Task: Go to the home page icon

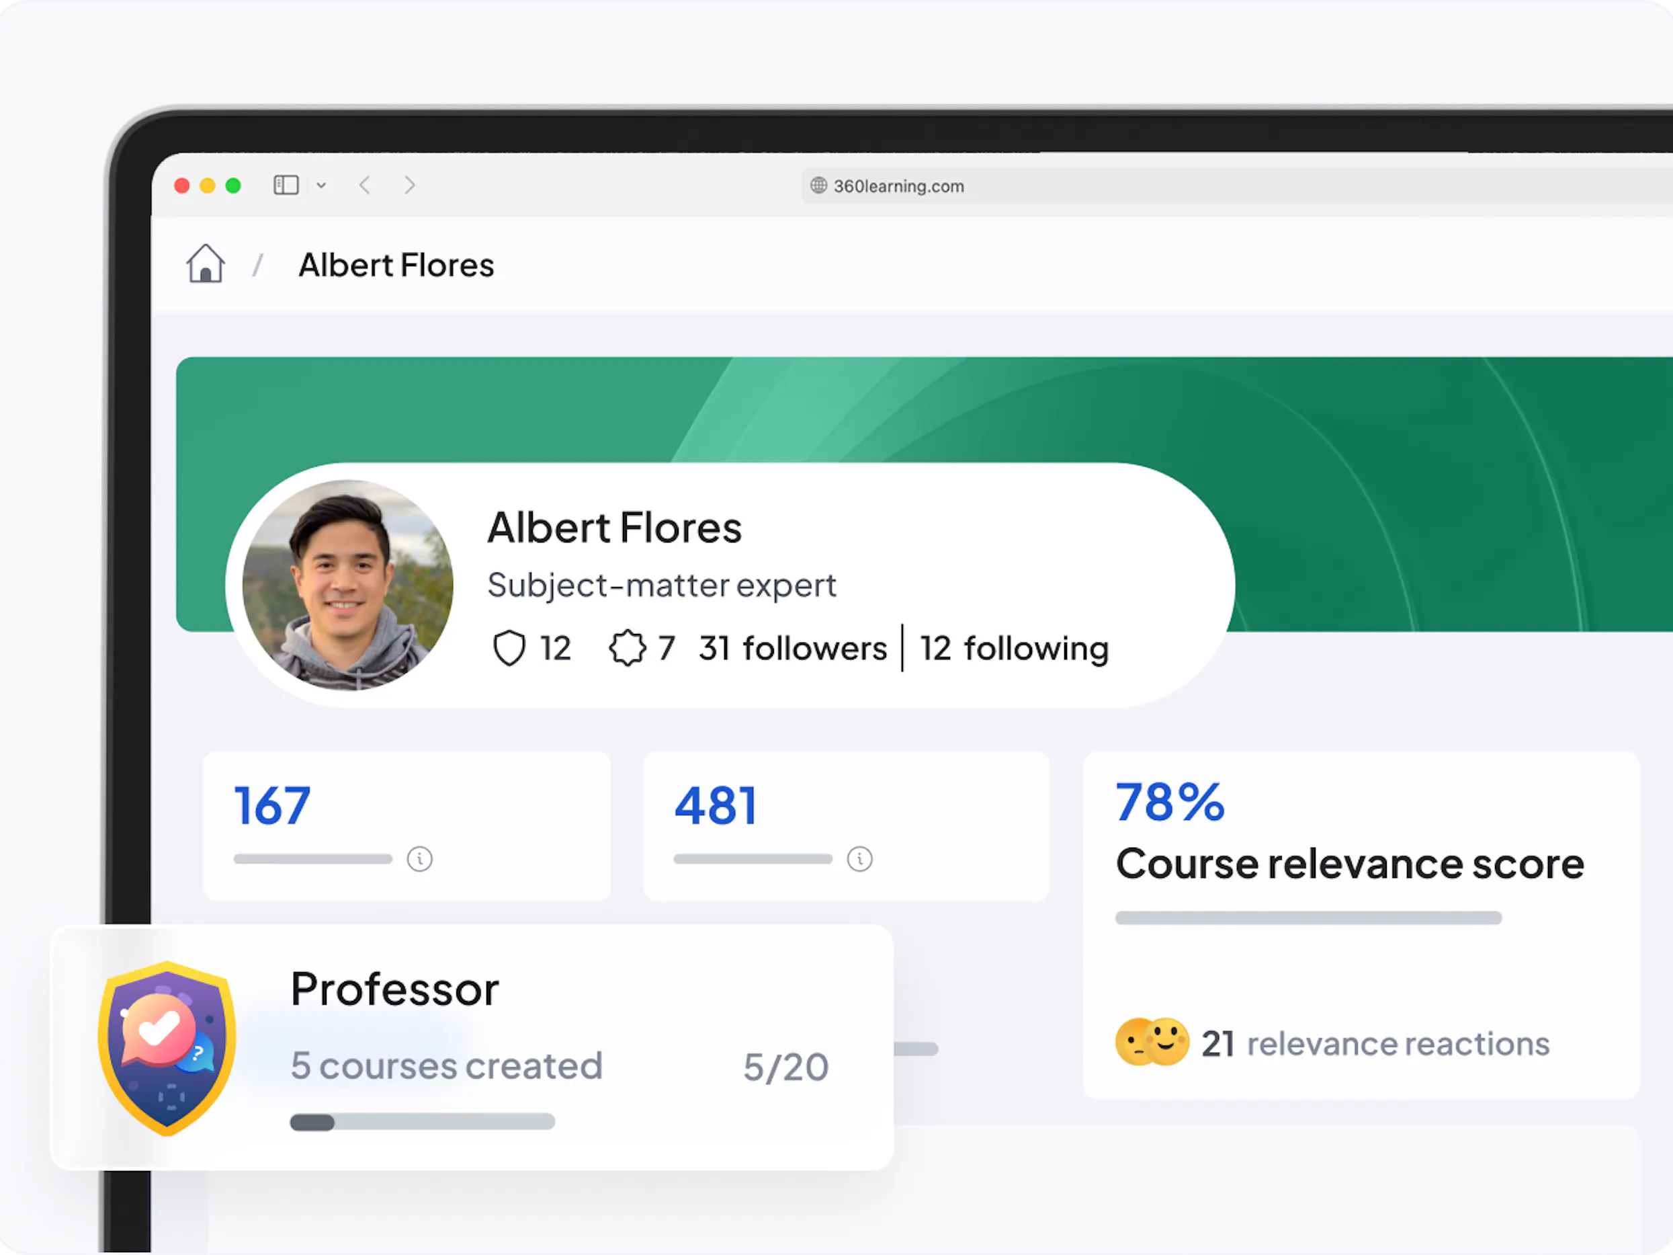Action: click(205, 264)
